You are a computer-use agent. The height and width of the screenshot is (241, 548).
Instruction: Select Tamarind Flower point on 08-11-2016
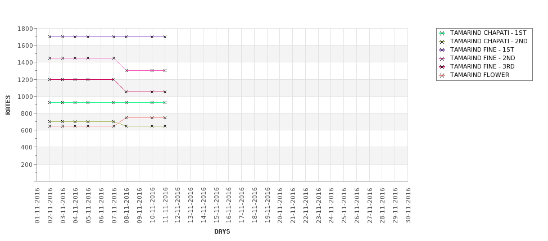tap(126, 118)
